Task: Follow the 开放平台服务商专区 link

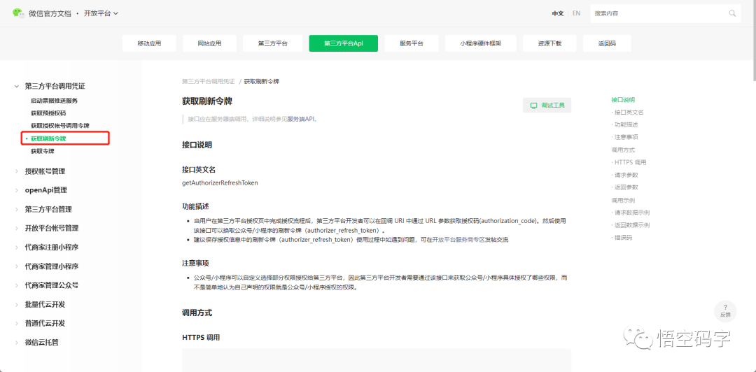Action: (458, 239)
